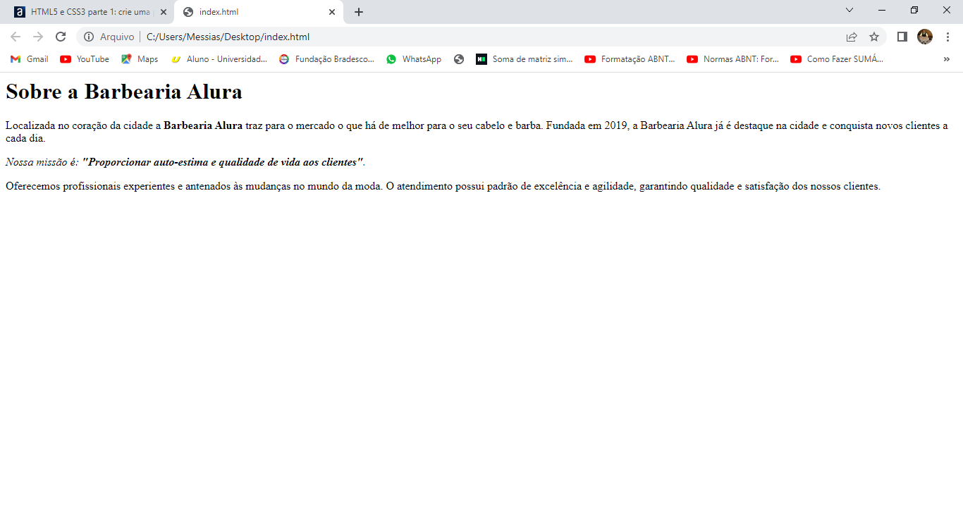This screenshot has height=513, width=963.
Task: Close the HTML5 e CSS3 tab
Action: (164, 12)
